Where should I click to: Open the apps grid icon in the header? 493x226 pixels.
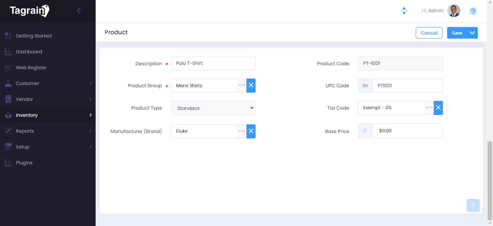404,11
